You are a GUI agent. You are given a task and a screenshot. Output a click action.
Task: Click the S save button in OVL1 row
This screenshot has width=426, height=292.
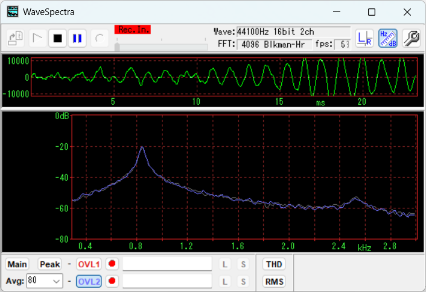click(243, 264)
